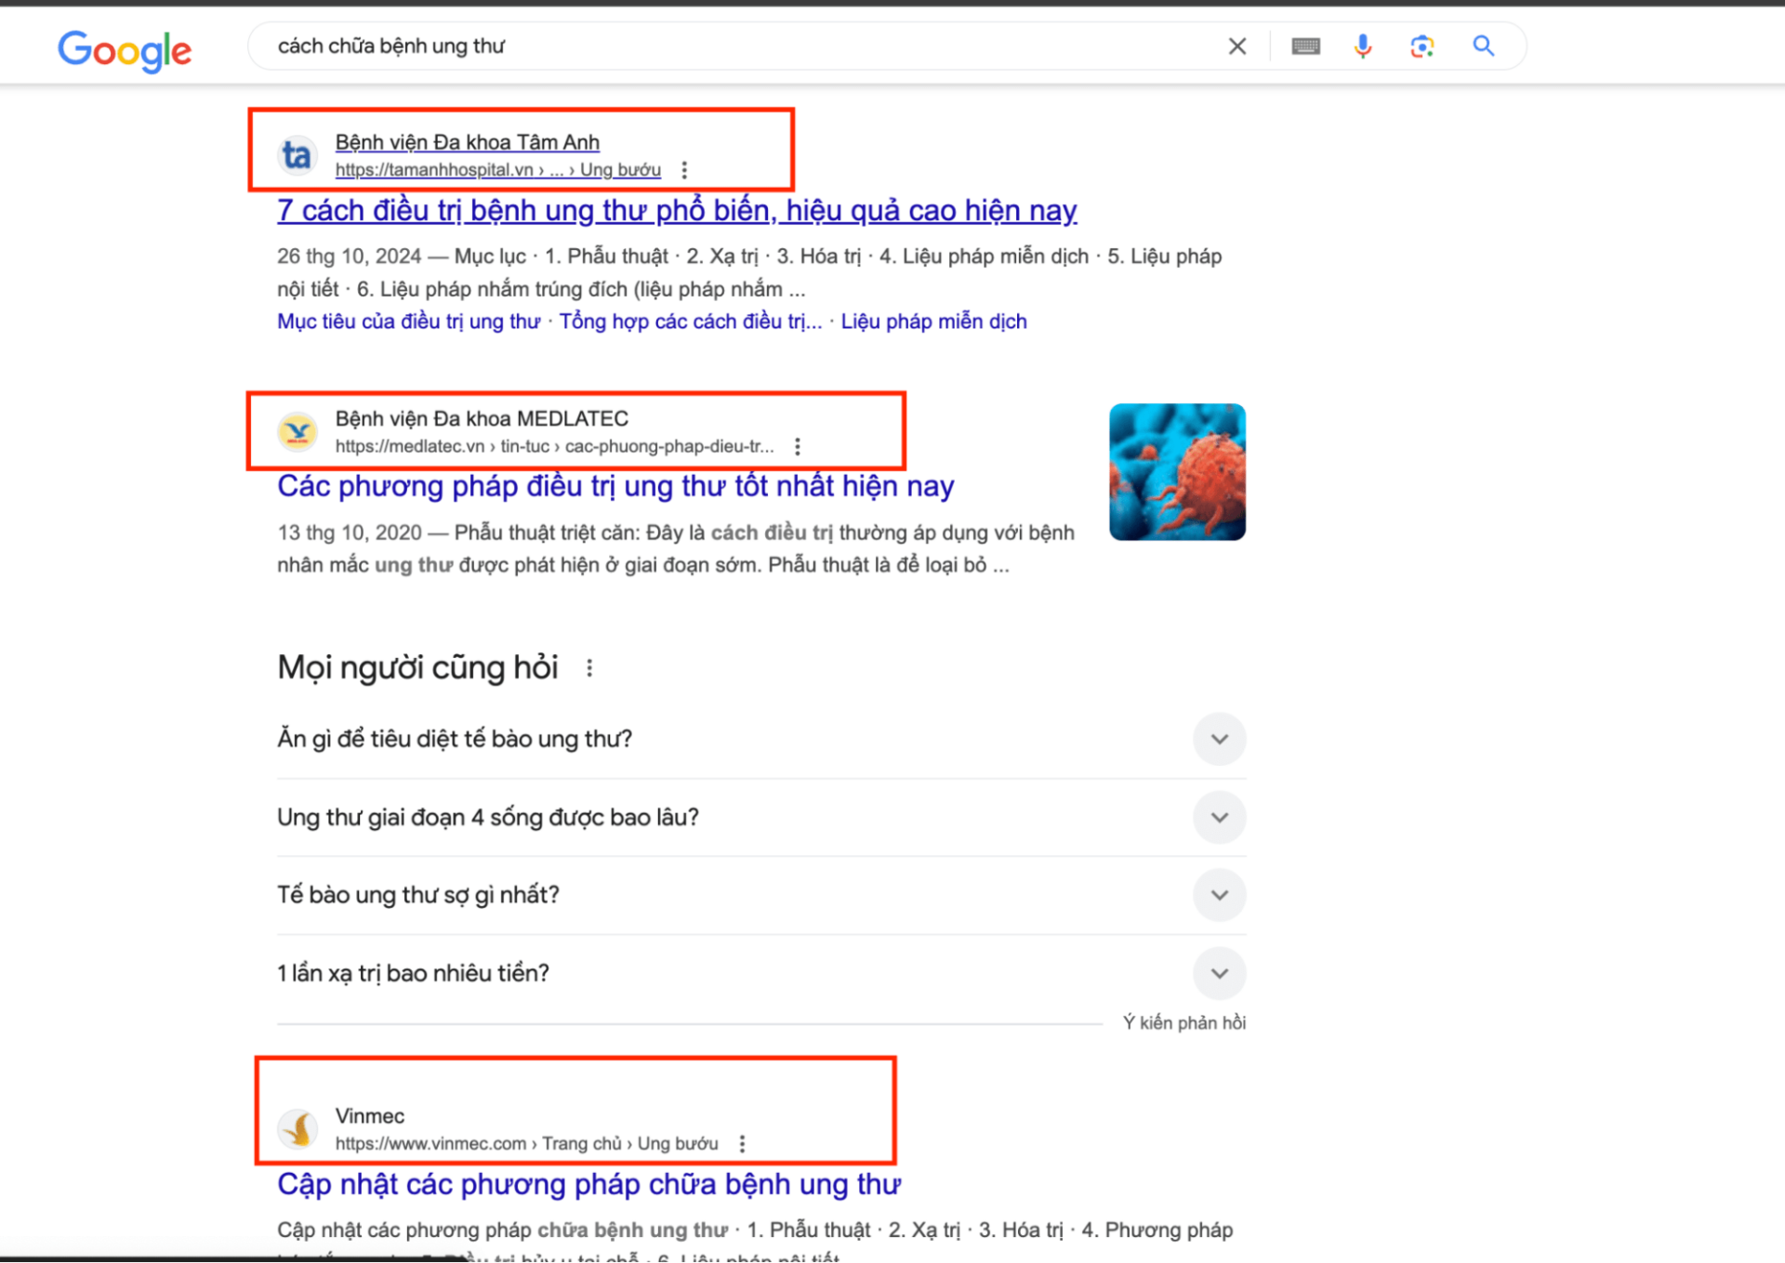Viewport: 1785px width, 1263px height.
Task: Open more options for MEDLATEC result
Action: click(x=798, y=447)
